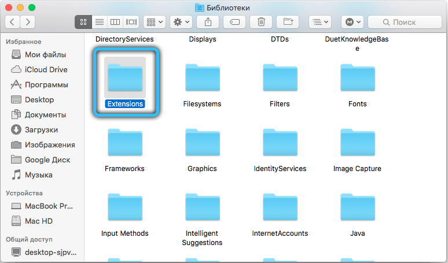Viewport: 448px width, 263px height.
Task: Go back to the previous folder
Action: tap(12, 22)
